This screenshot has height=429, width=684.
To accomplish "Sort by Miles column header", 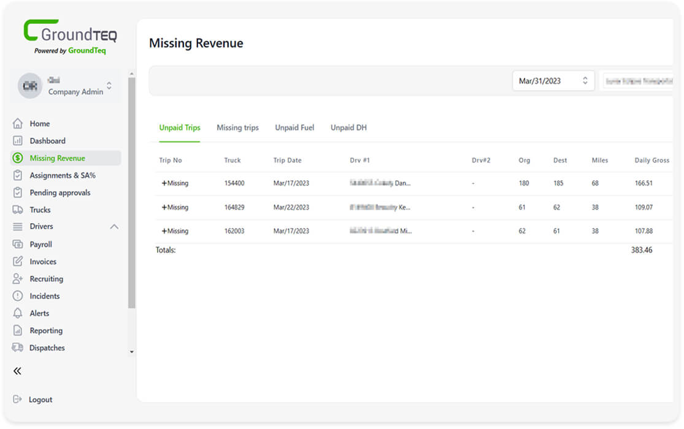I will click(600, 161).
